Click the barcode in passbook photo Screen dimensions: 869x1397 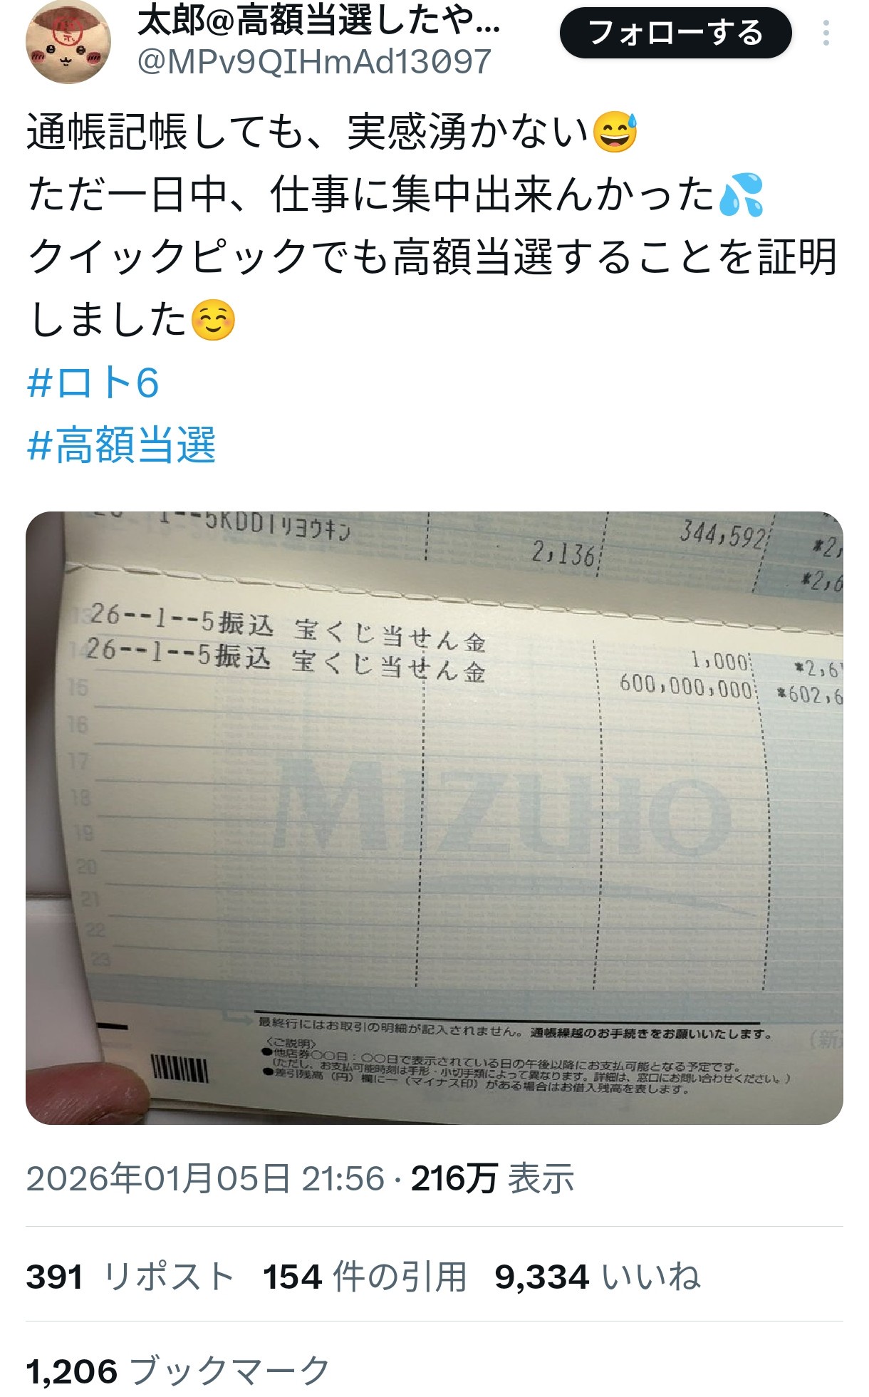179,1070
